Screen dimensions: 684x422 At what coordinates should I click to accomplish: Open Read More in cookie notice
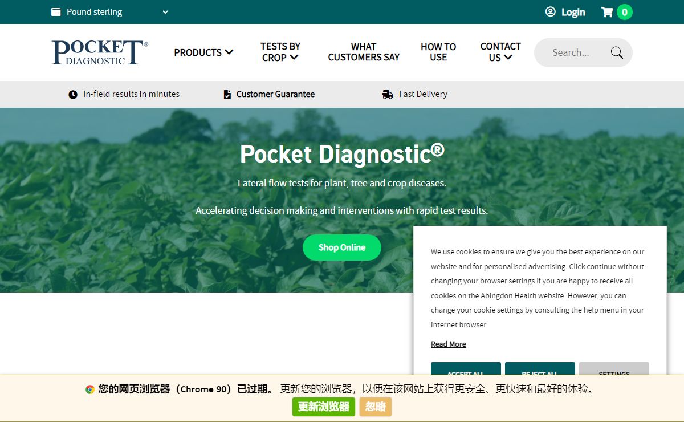pos(449,344)
